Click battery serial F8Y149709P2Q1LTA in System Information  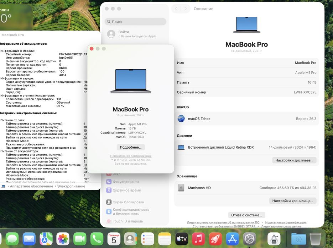tap(73, 54)
